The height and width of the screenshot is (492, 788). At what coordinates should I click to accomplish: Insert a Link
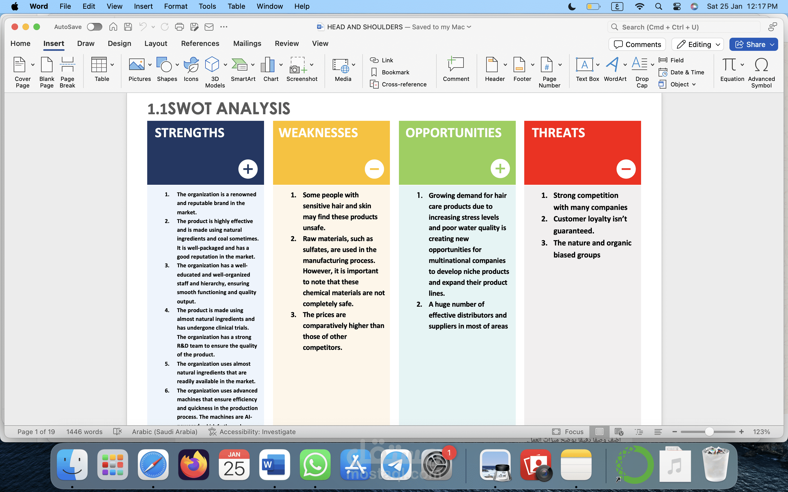(x=382, y=60)
